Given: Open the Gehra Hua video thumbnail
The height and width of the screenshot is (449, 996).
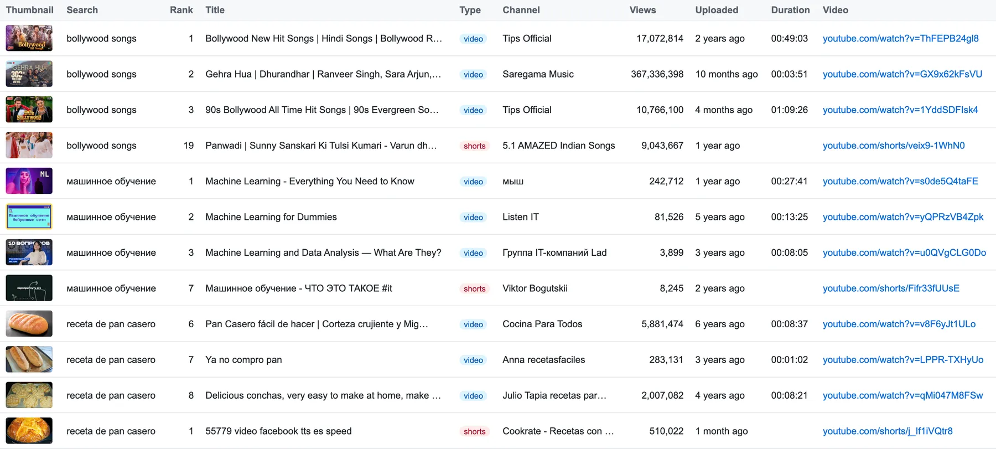Looking at the screenshot, I should [x=29, y=74].
